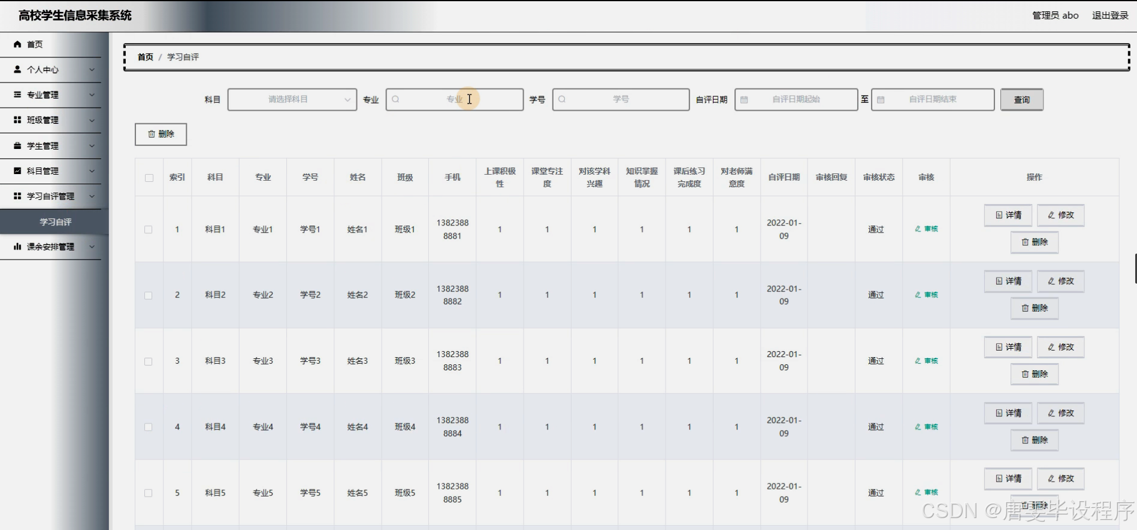Check the checkbox for row 科目2
1137x530 pixels.
[149, 296]
